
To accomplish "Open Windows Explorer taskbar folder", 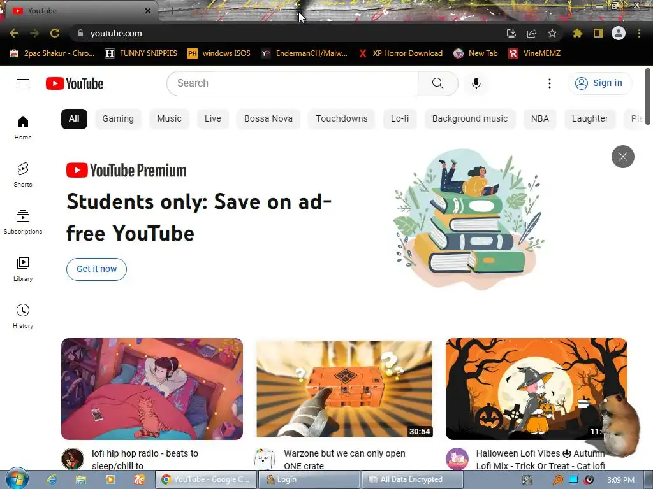I will tap(81, 479).
